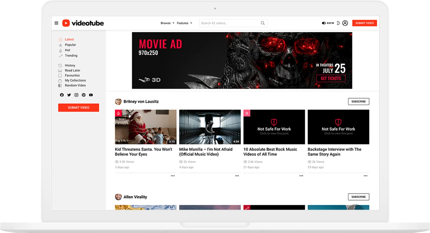Toggle dark mode moon icon
Image resolution: width=430 pixels, height=233 pixels.
(338, 23)
